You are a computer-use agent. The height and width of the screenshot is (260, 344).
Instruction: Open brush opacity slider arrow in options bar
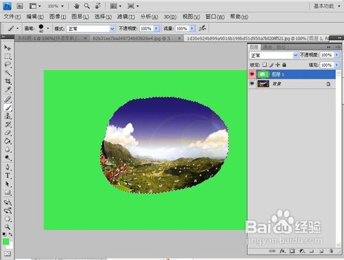click(156, 28)
